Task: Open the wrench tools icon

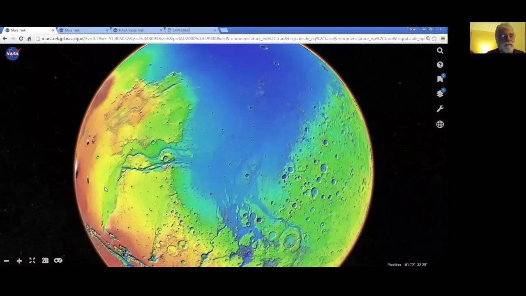Action: [x=440, y=109]
